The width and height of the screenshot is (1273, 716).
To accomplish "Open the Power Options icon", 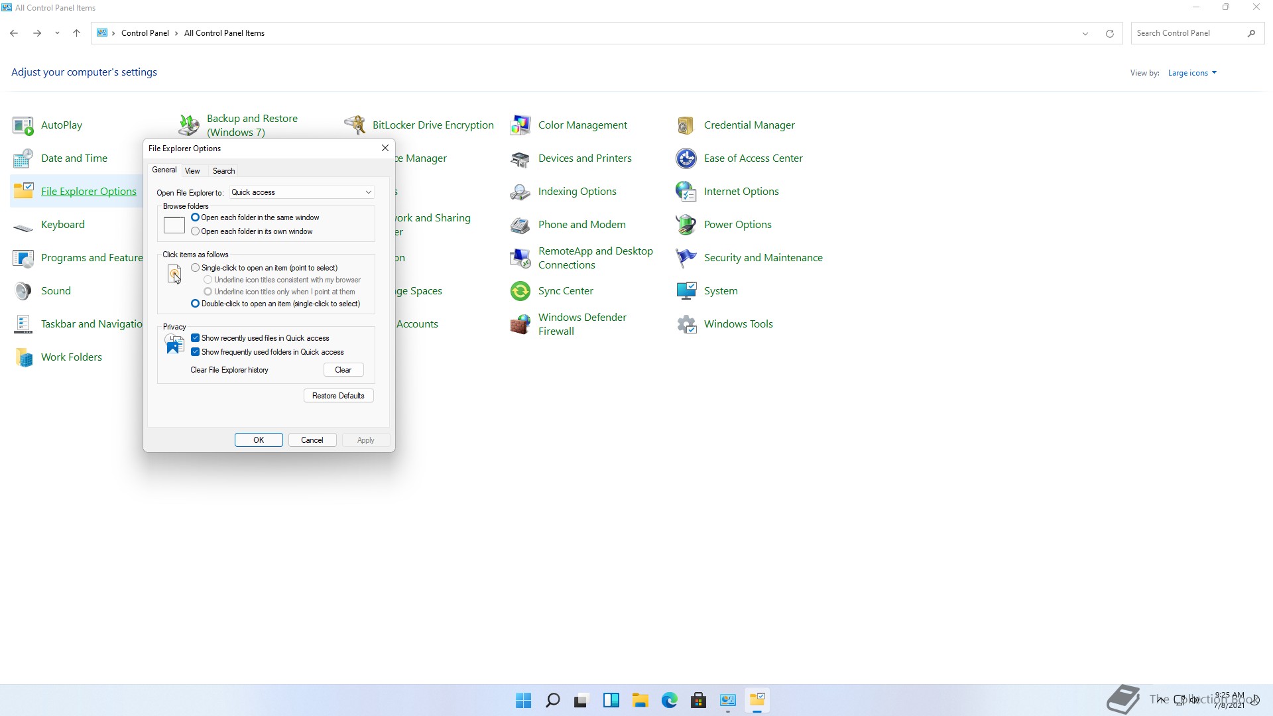I will click(686, 225).
